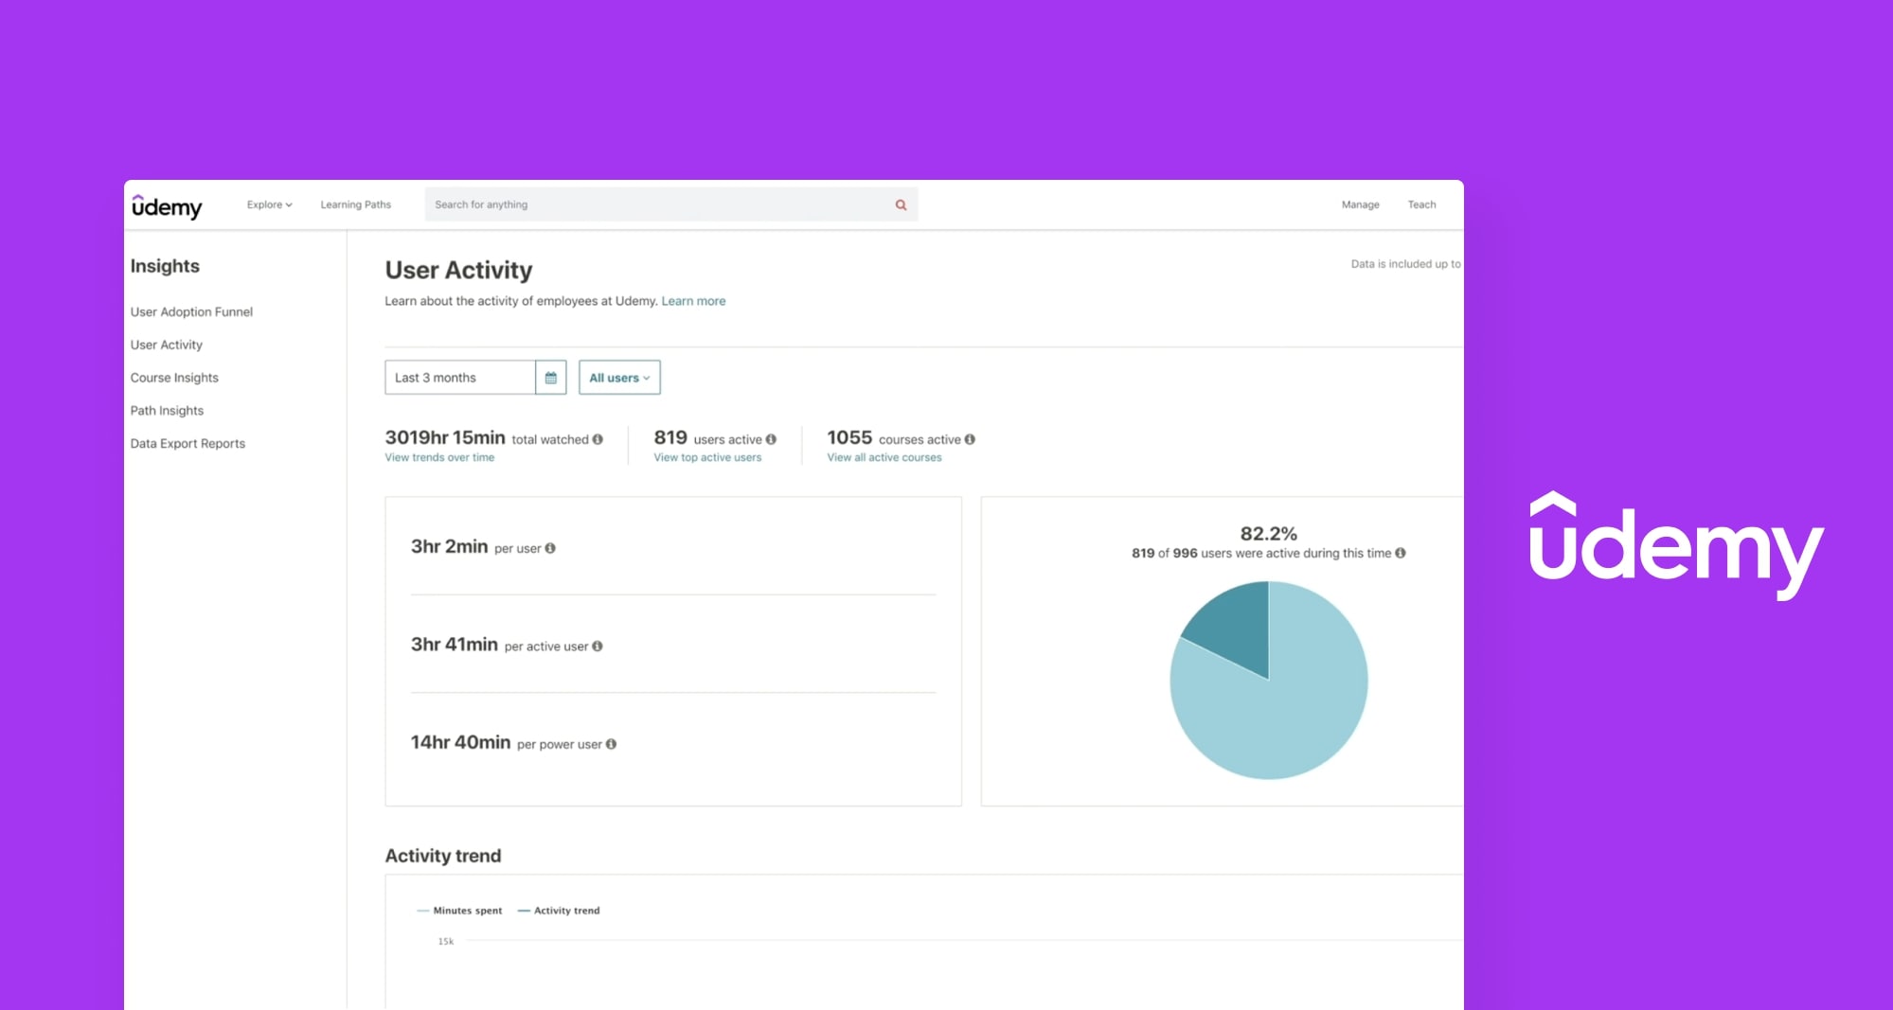
Task: Click info icon next to total watched
Action: coord(598,439)
